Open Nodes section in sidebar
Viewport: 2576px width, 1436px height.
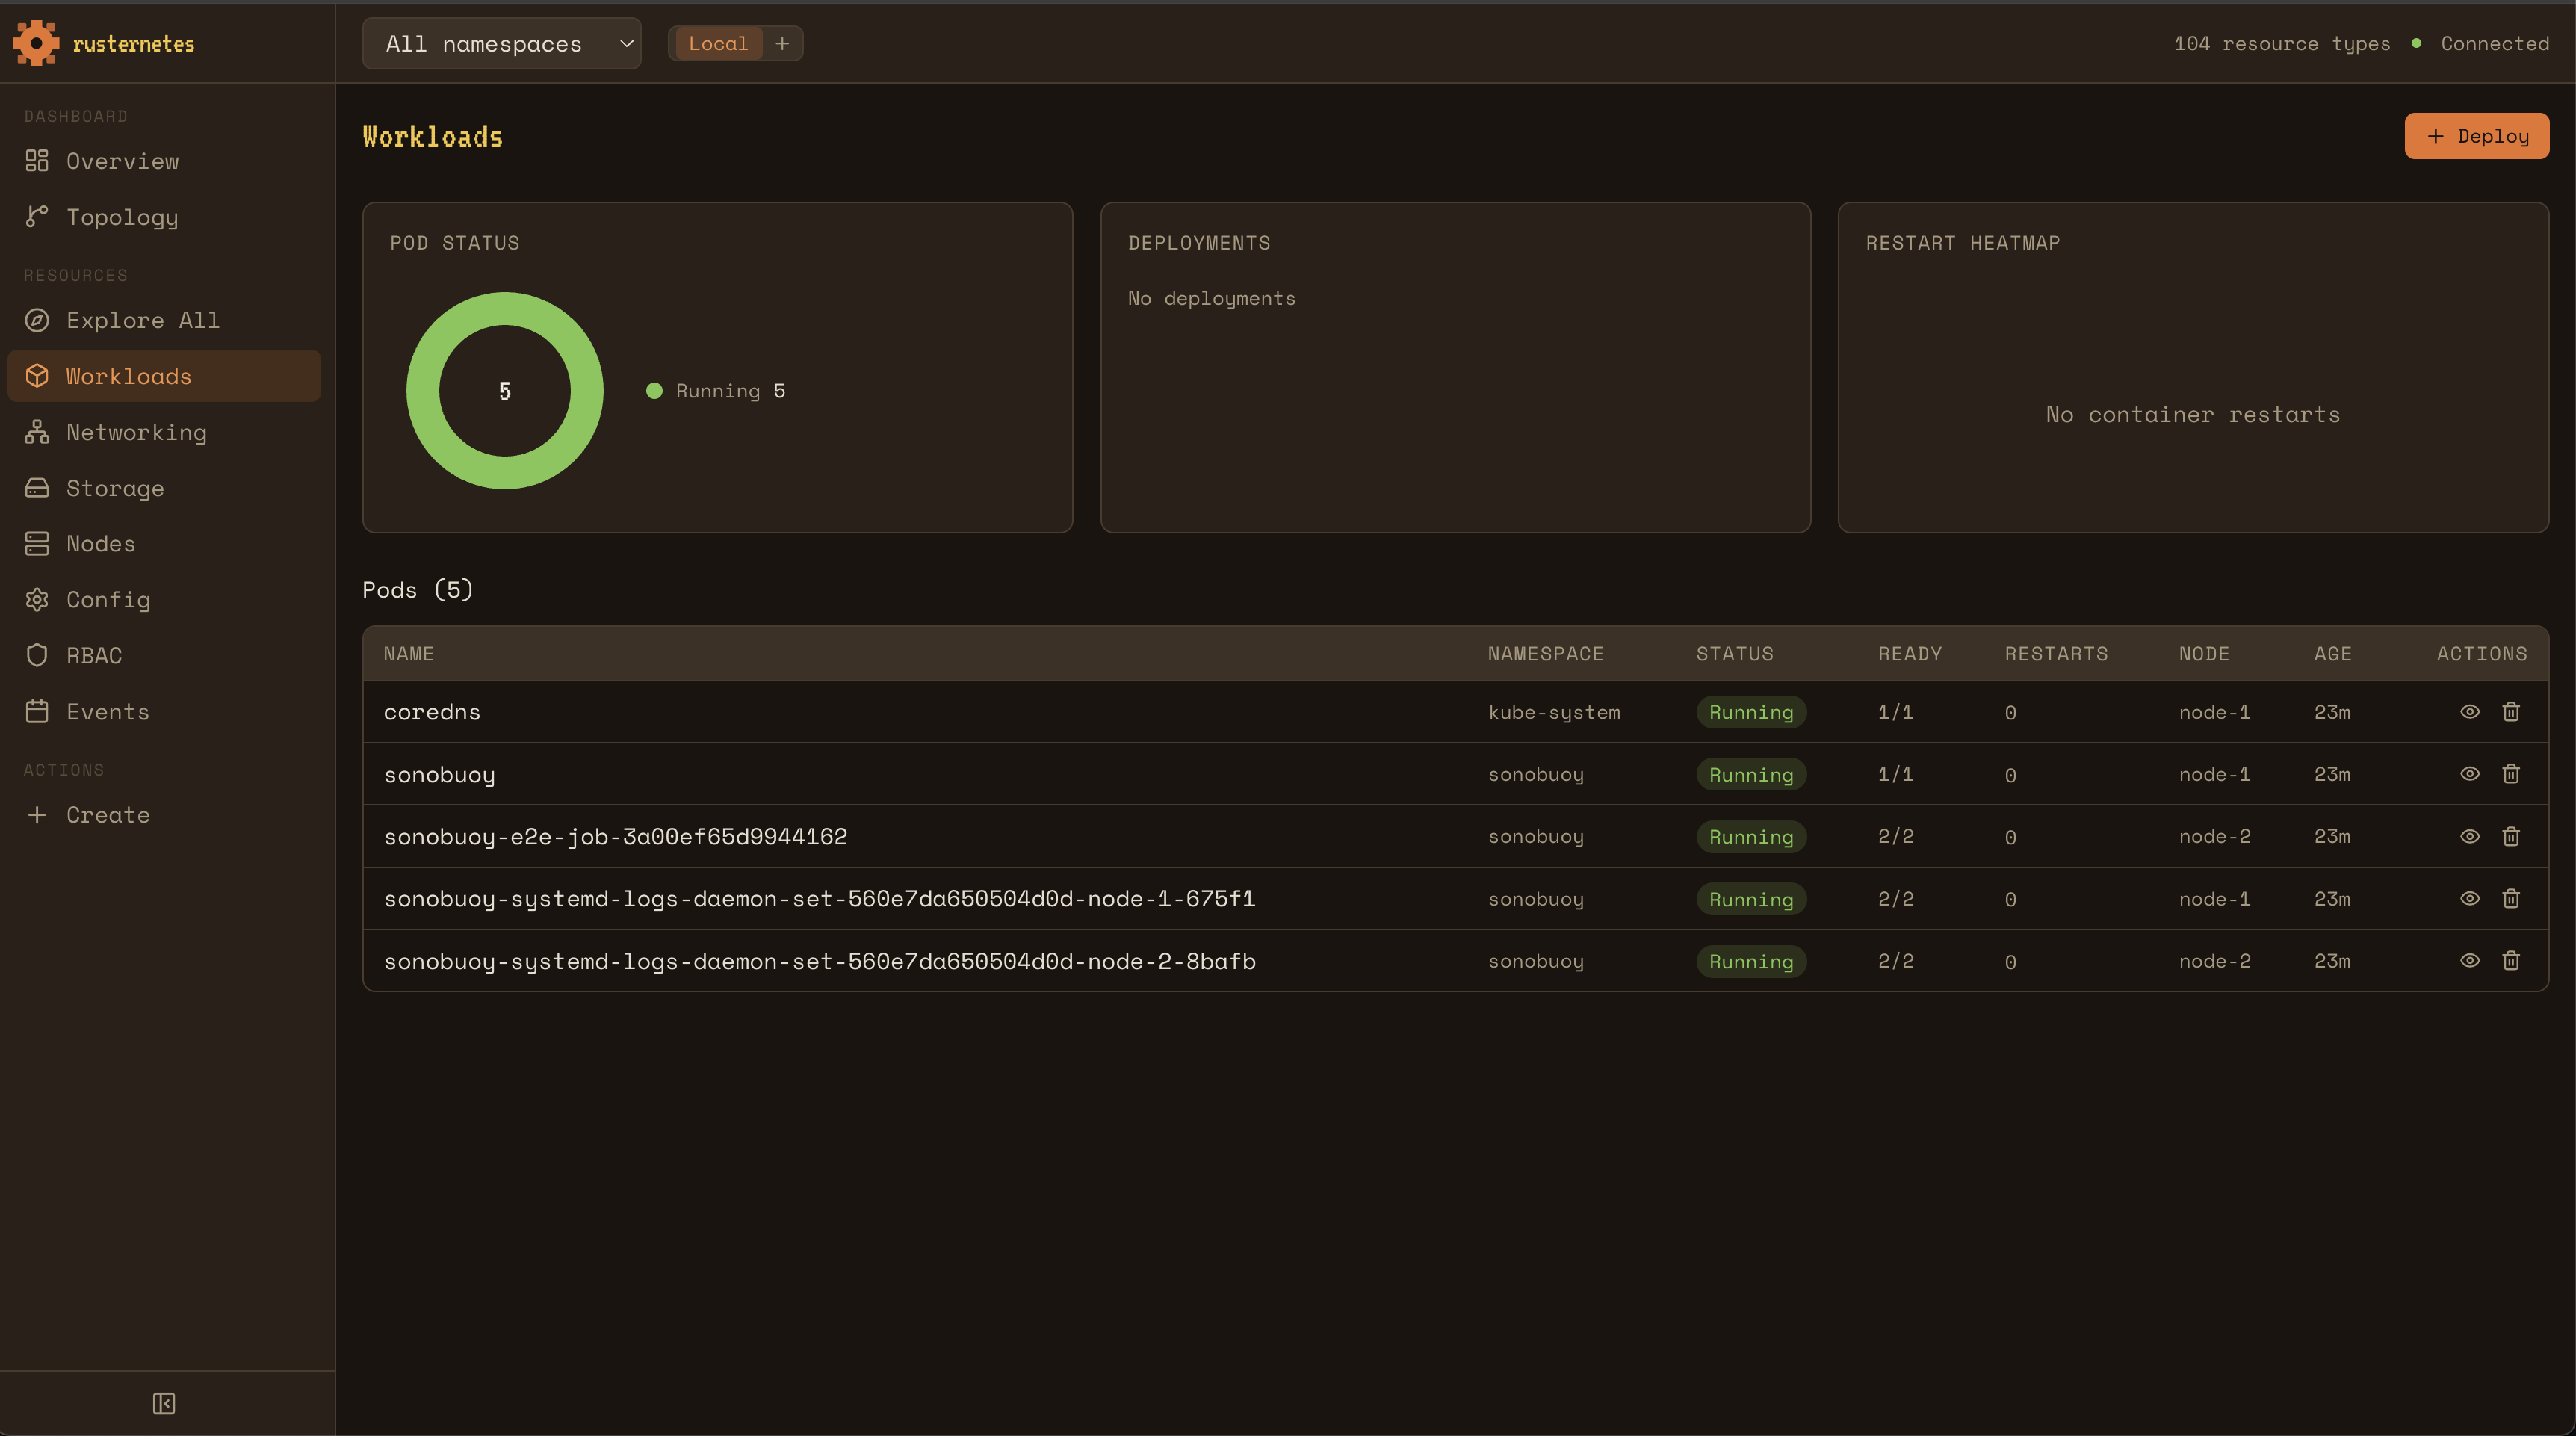pyautogui.click(x=100, y=544)
